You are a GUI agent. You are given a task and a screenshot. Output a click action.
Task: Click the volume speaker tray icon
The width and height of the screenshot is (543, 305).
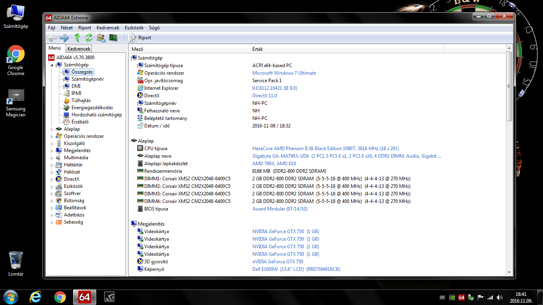click(x=499, y=297)
